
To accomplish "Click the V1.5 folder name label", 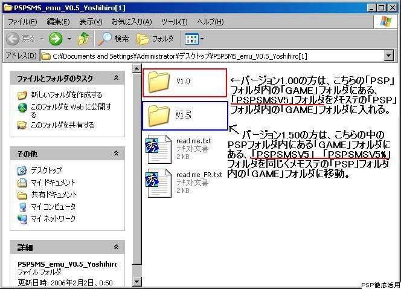I will click(184, 115).
